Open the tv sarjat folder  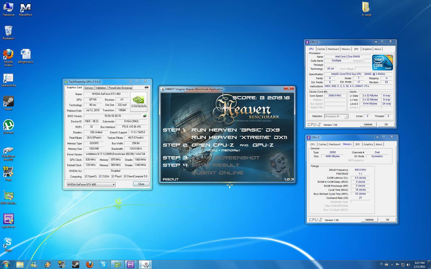(x=366, y=9)
